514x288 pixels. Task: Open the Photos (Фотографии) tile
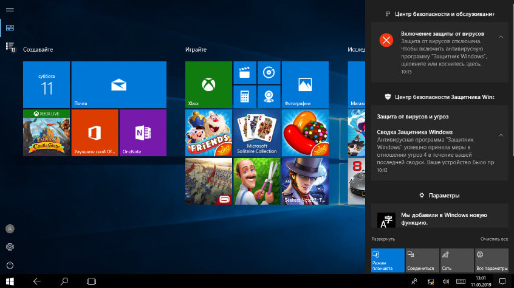[x=305, y=84]
